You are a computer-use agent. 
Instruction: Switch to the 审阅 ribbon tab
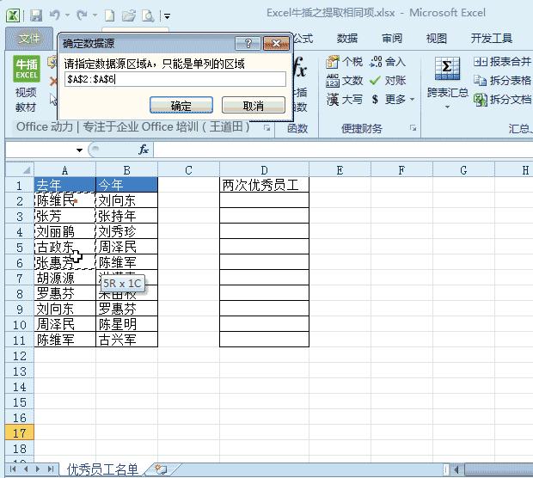(x=392, y=38)
